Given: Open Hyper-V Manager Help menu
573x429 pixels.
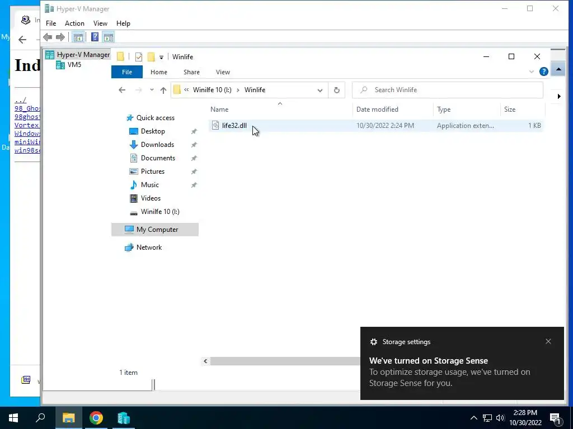Looking at the screenshot, I should point(123,23).
